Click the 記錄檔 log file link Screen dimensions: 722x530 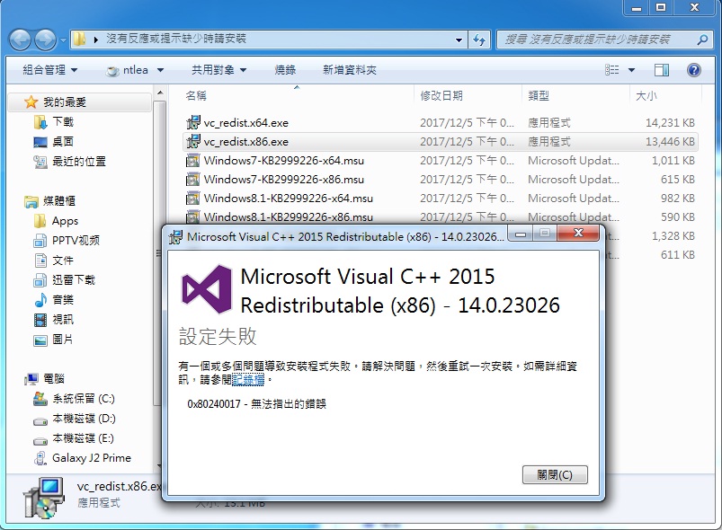coord(248,380)
